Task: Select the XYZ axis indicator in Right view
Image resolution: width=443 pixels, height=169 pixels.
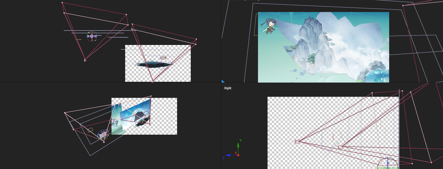Action: (231, 149)
